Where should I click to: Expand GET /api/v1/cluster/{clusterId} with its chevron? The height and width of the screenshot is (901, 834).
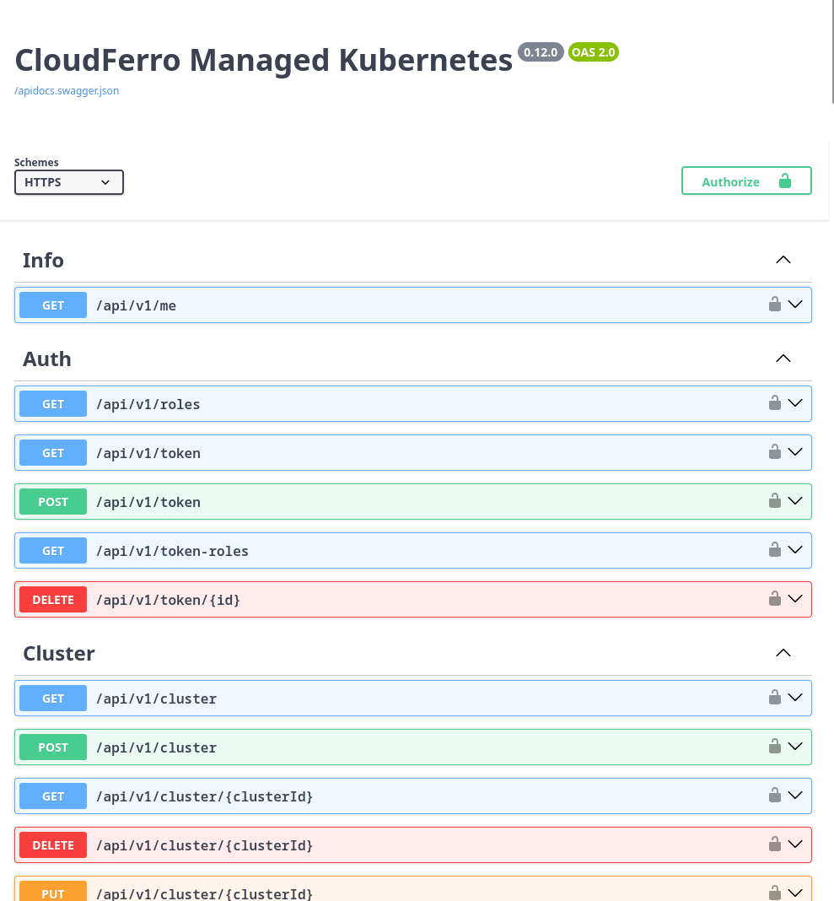tap(795, 796)
